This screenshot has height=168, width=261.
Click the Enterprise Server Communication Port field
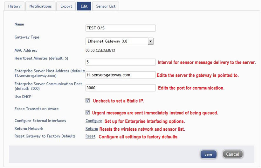click(x=120, y=88)
